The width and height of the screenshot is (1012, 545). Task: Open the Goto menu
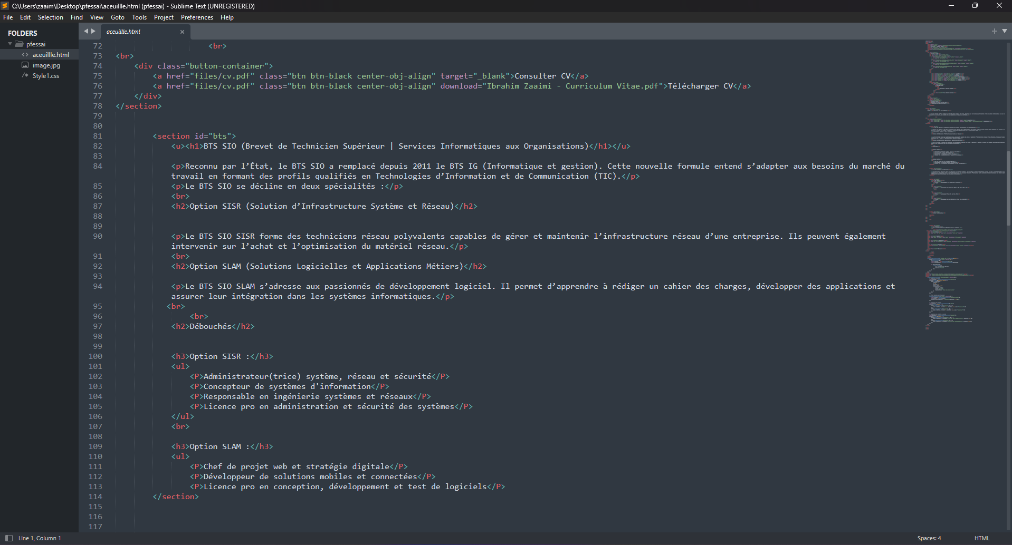tap(117, 17)
